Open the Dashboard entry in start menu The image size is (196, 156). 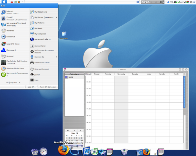click(x=15, y=50)
